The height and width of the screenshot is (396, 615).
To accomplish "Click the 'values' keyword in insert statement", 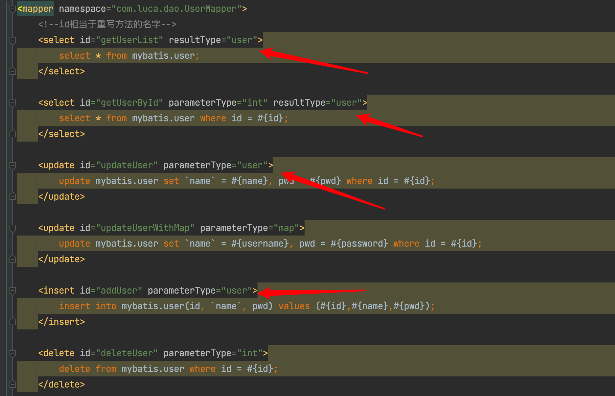I will click(x=294, y=306).
